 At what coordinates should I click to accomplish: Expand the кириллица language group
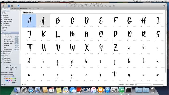(2, 52)
